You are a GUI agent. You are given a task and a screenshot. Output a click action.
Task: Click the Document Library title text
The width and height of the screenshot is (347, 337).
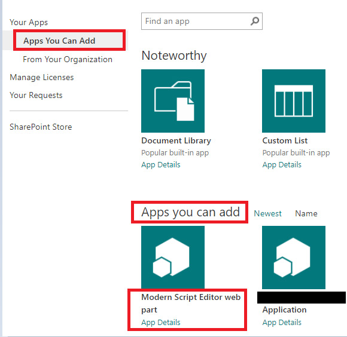tap(176, 141)
